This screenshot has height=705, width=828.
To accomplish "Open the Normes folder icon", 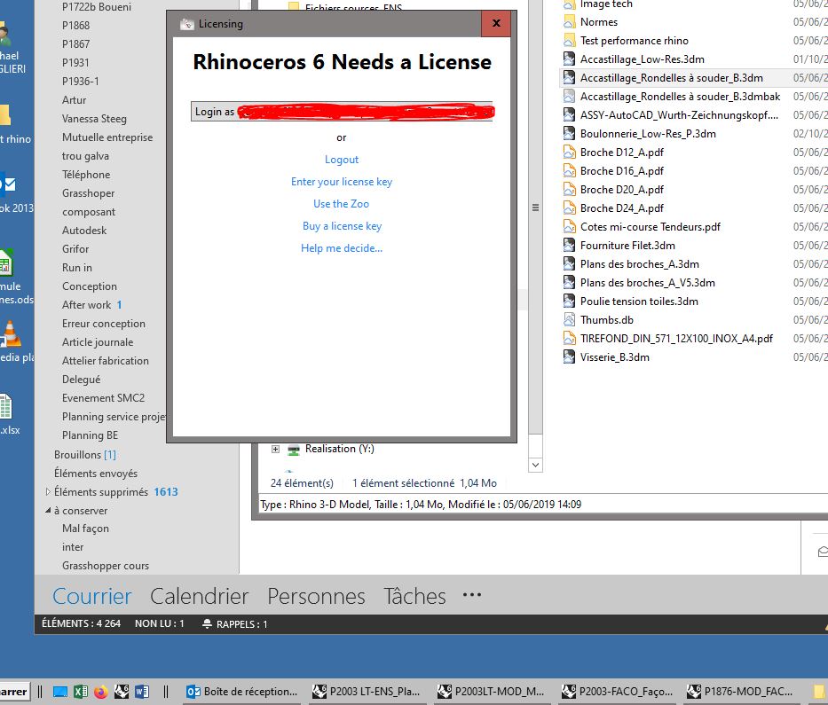I will pyautogui.click(x=569, y=21).
